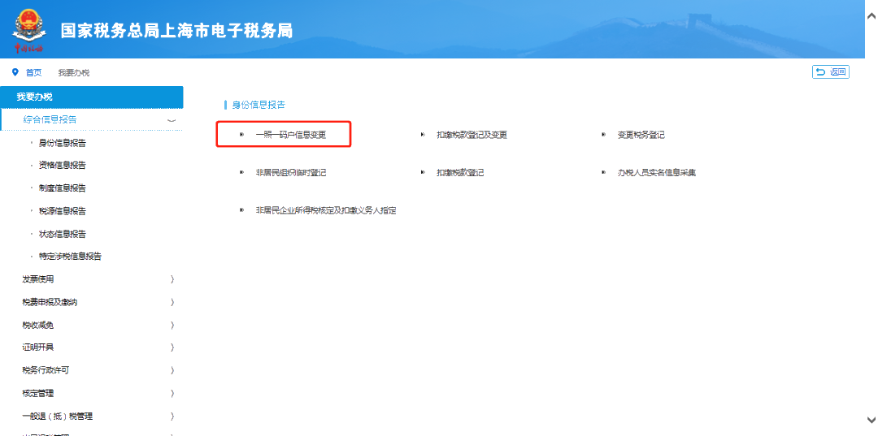Expand 证明开具 menu arrow

(172, 348)
